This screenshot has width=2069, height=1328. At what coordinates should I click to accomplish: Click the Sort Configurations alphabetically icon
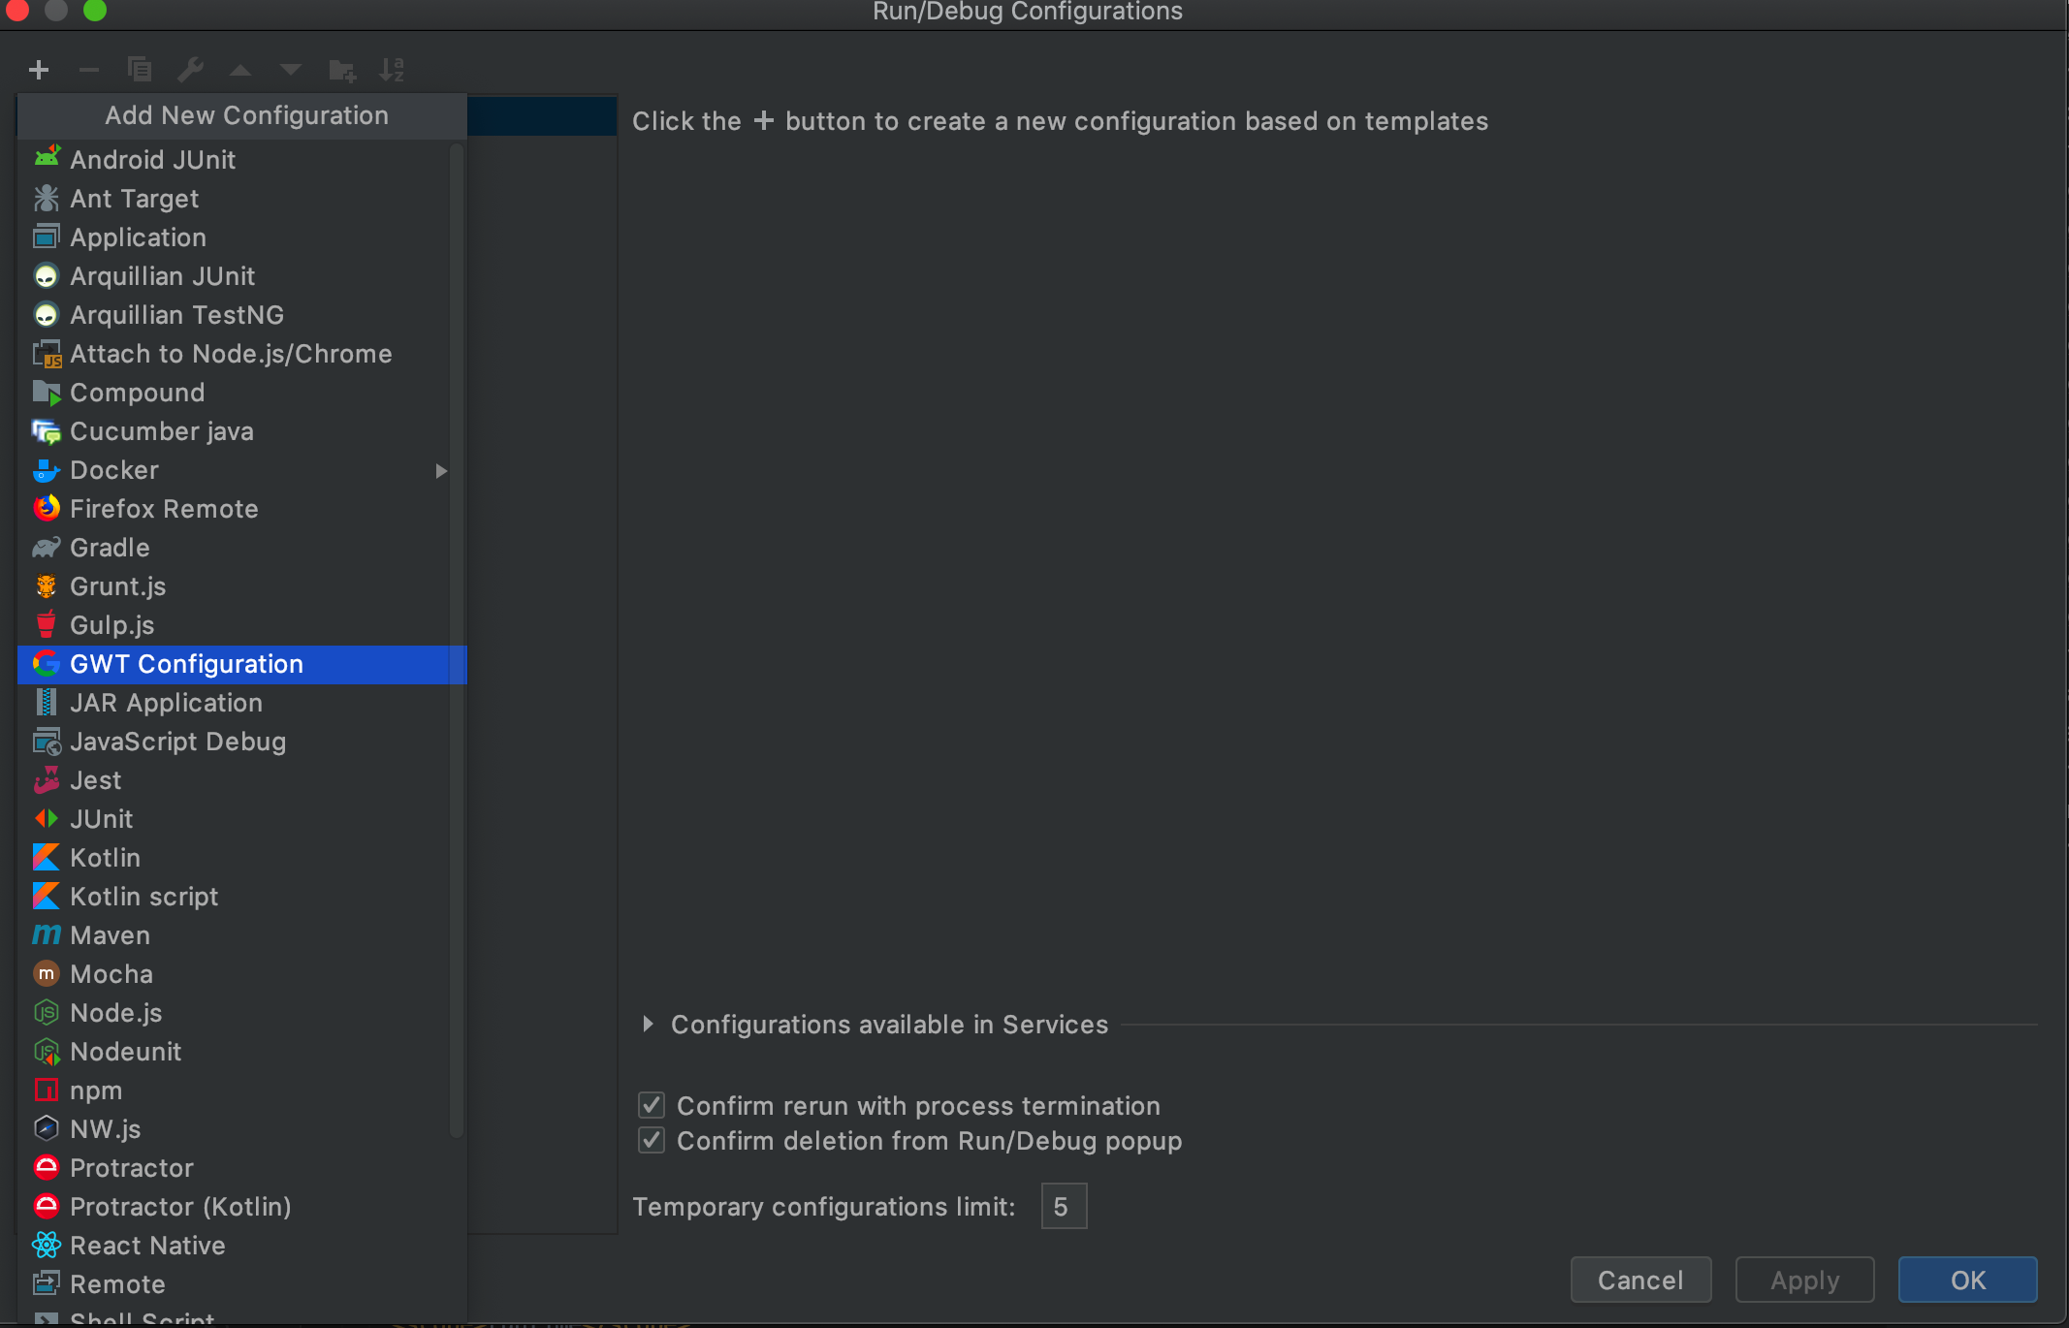(392, 70)
